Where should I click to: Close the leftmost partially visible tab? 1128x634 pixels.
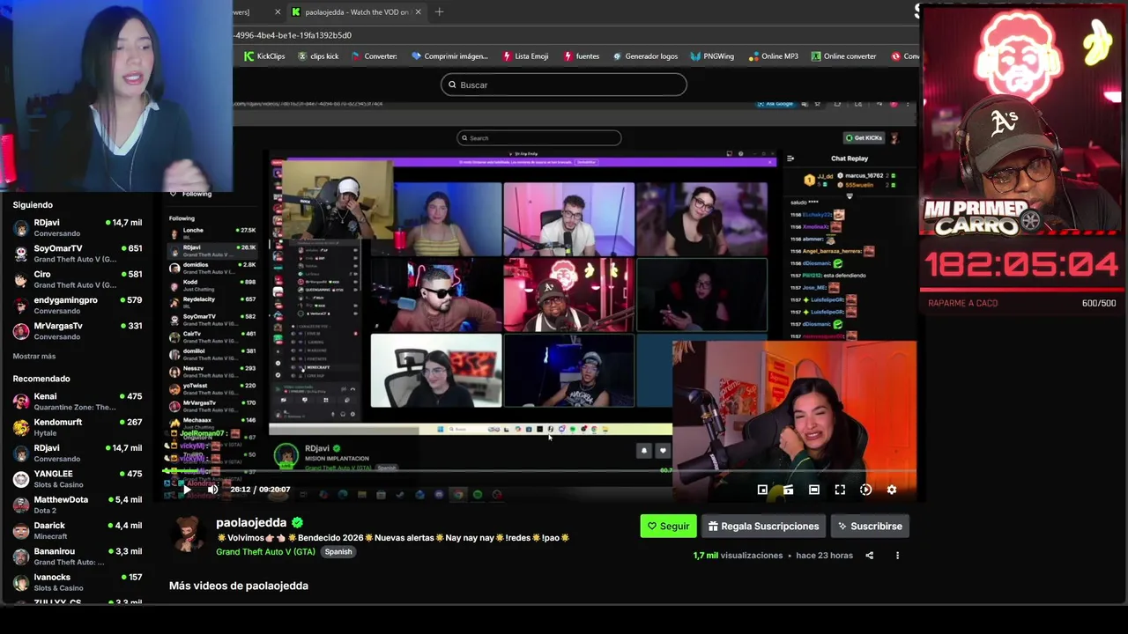pos(278,11)
